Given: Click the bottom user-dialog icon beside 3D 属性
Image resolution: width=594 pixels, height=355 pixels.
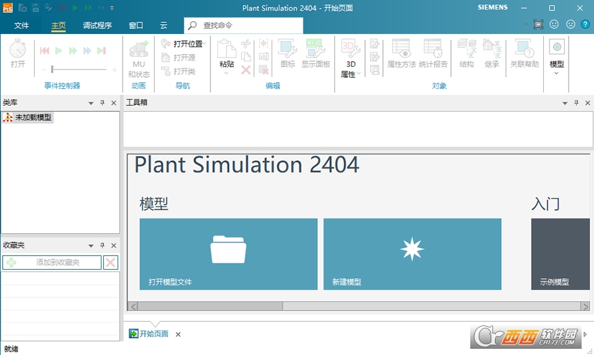Looking at the screenshot, I should [375, 70].
